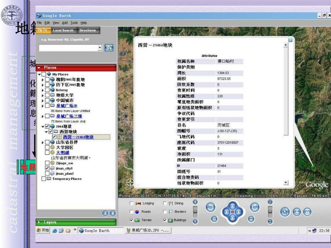Disable the Buildings checkbox
Screen dimensions: 331x248
click(165, 220)
